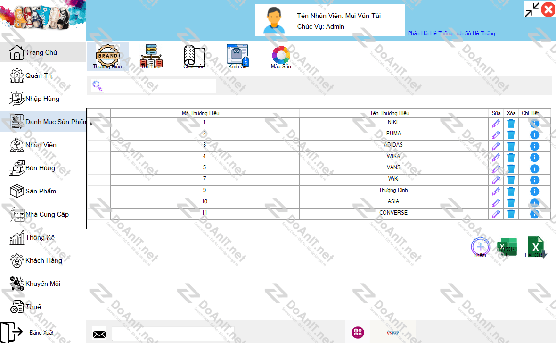Click the restore window arrows icon
This screenshot has height=343, width=556.
532,9
